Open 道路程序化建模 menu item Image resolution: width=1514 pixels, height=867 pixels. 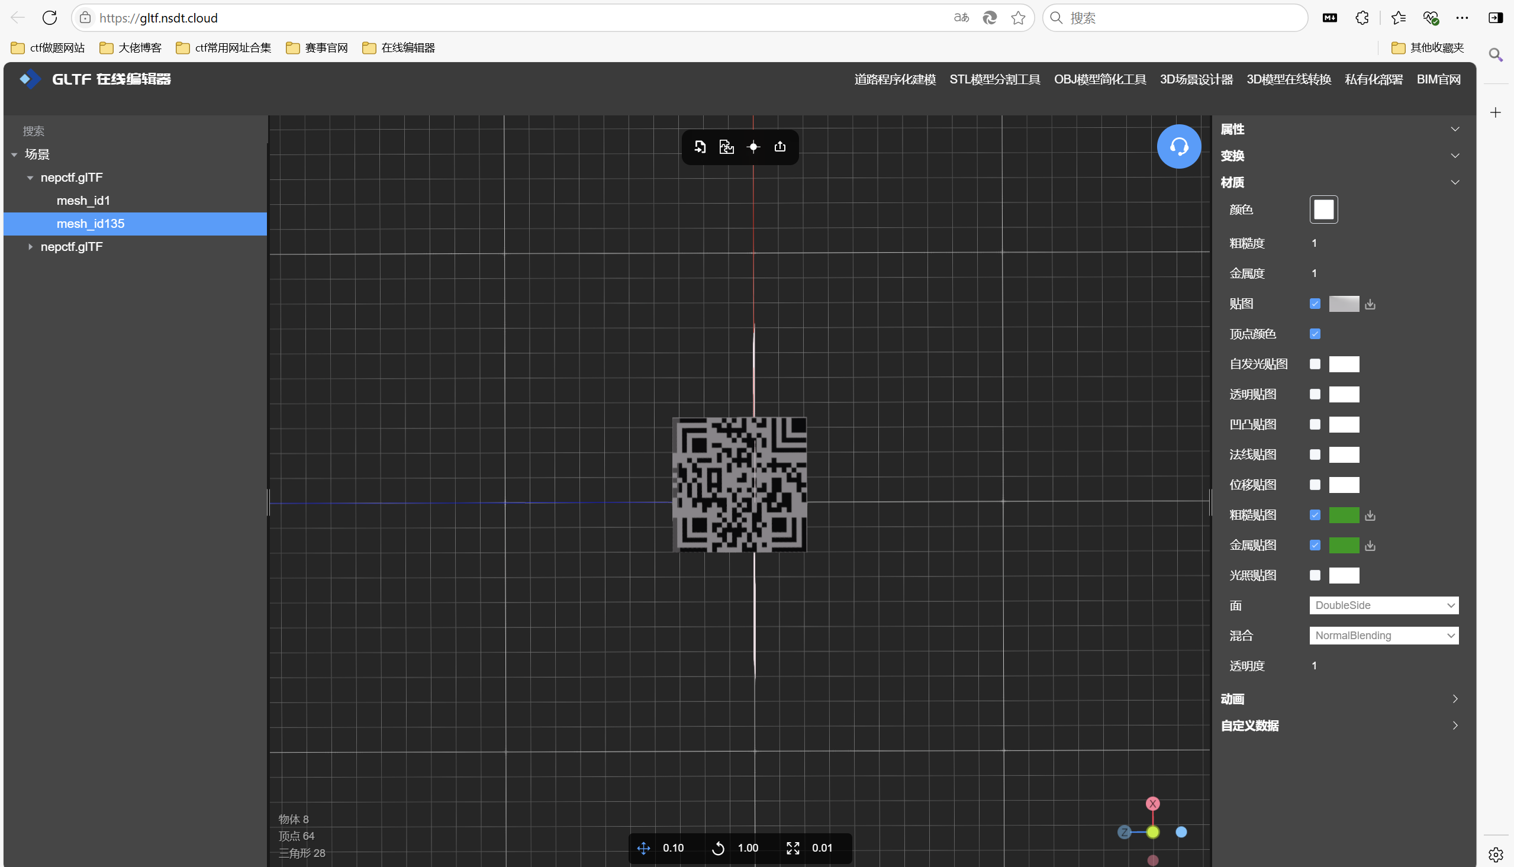coord(895,79)
